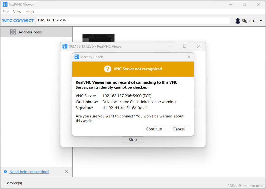Image resolution: width=266 pixels, height=189 pixels.
Task: Close the Identity Check dialog with X
Action: (x=189, y=57)
